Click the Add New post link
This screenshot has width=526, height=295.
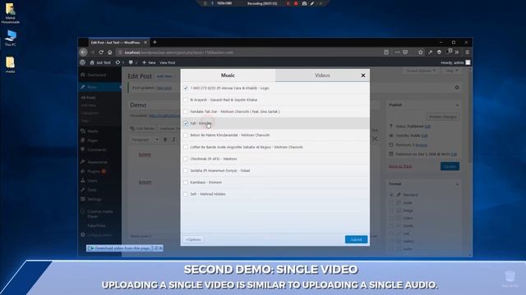[x=164, y=76]
